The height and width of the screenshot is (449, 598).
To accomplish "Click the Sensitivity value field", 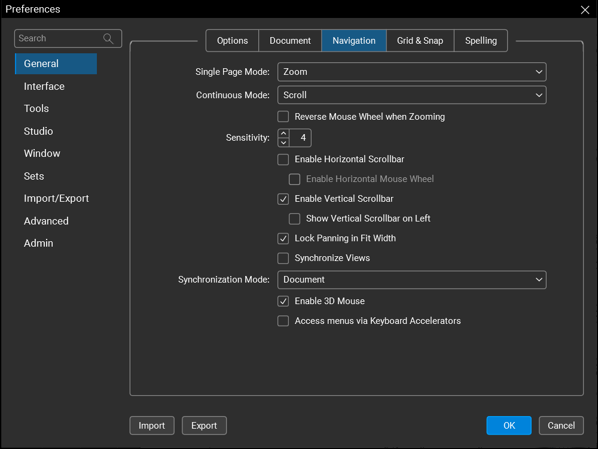I will click(303, 138).
